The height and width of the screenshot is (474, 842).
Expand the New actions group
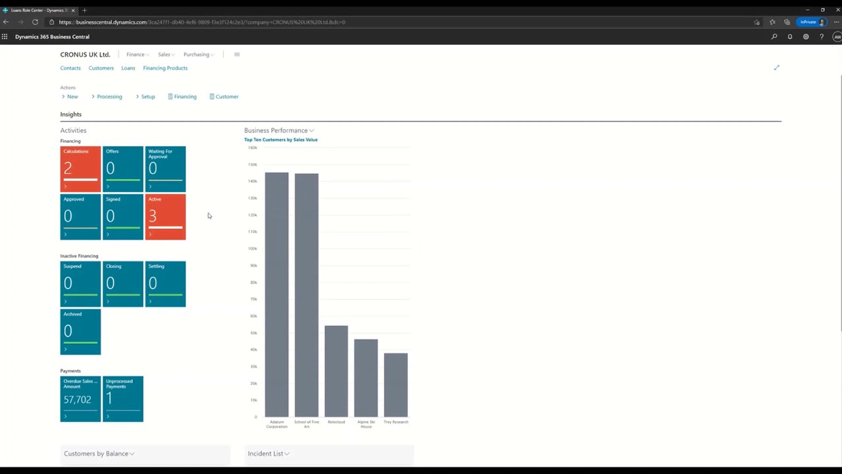point(70,97)
